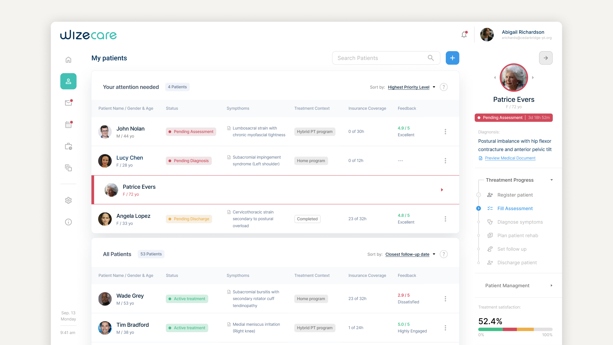Viewport: 613px width, 345px height.
Task: Click John Nolan's Pending Assessment status
Action: click(191, 132)
